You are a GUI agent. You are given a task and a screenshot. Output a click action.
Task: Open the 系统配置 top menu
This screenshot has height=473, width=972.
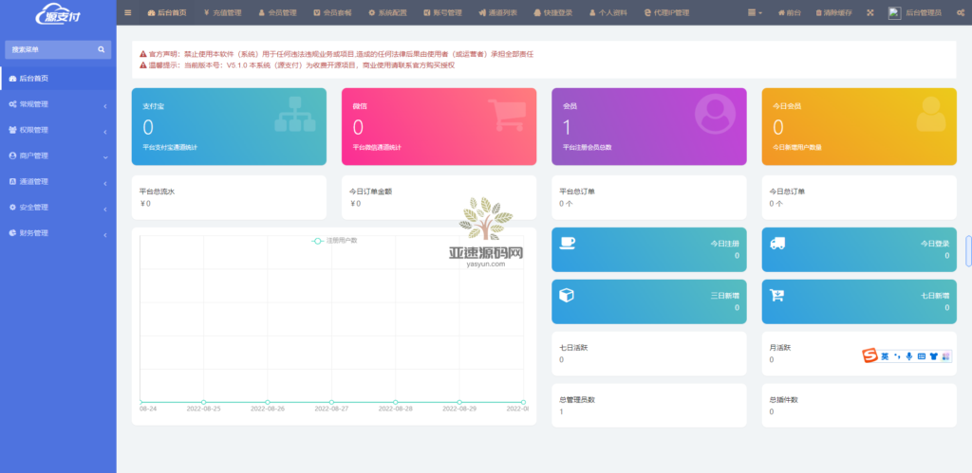(x=388, y=12)
